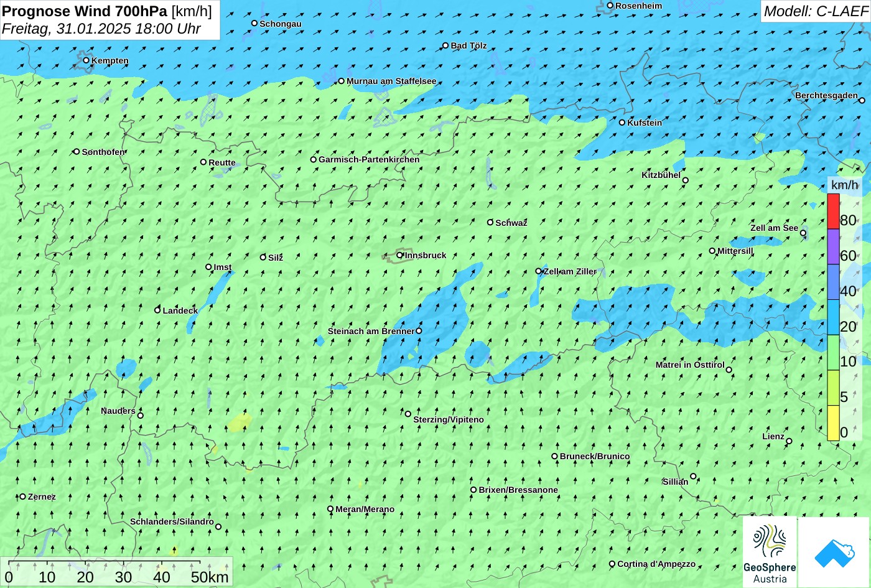Click the km/h legend heading
This screenshot has width=871, height=588.
pos(844,185)
